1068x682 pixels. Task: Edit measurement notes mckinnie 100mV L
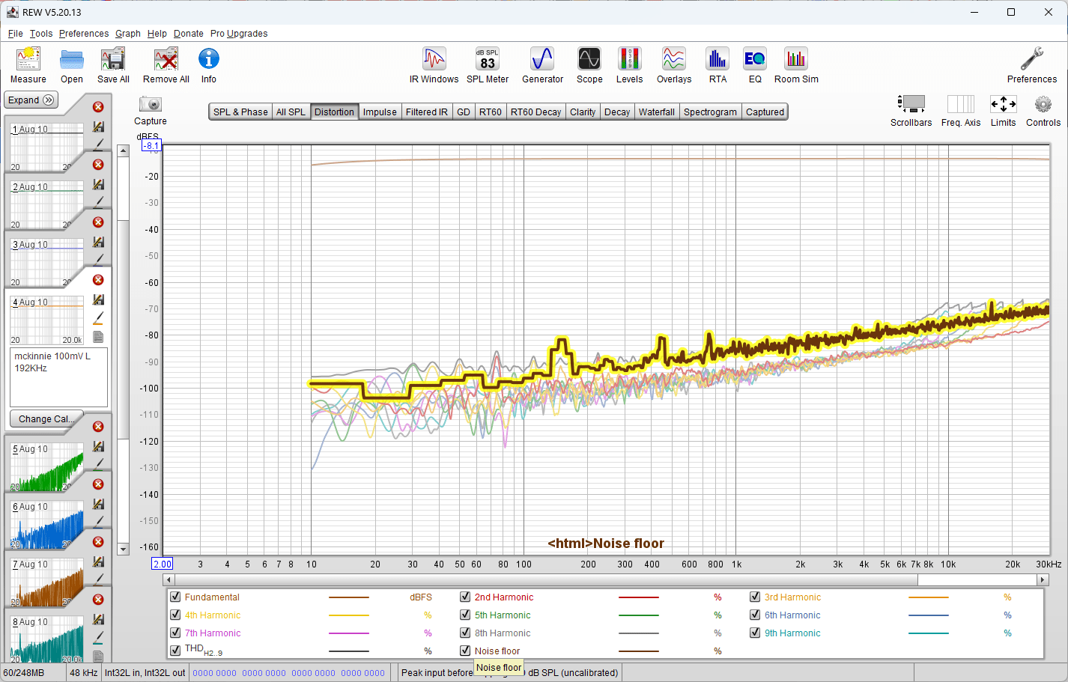(x=59, y=377)
